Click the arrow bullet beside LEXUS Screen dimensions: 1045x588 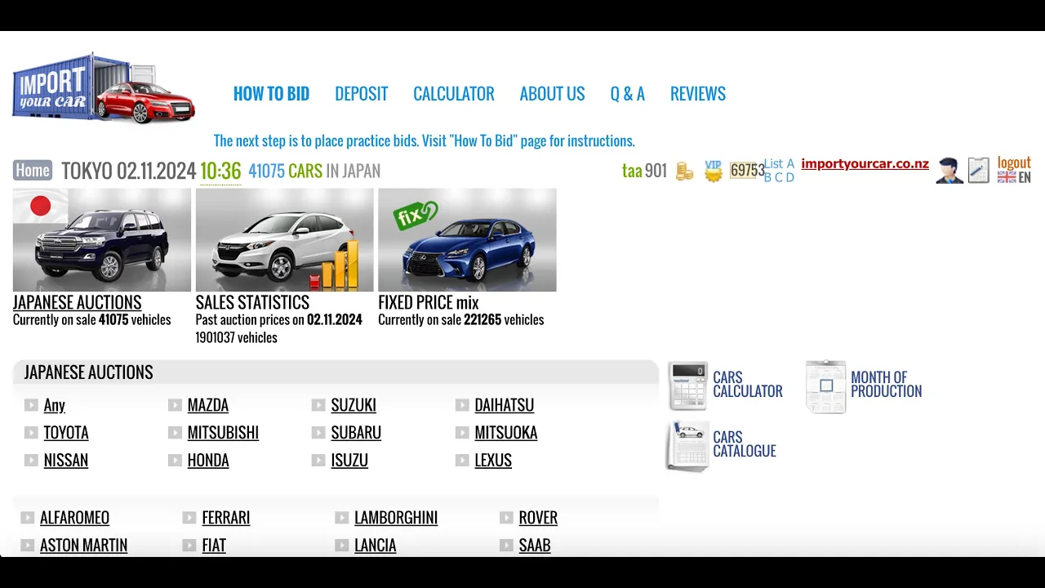click(462, 461)
